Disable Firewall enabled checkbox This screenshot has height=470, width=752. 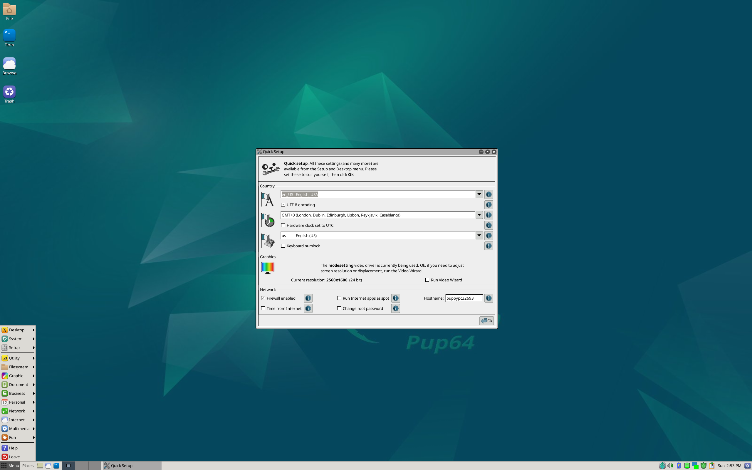click(263, 298)
